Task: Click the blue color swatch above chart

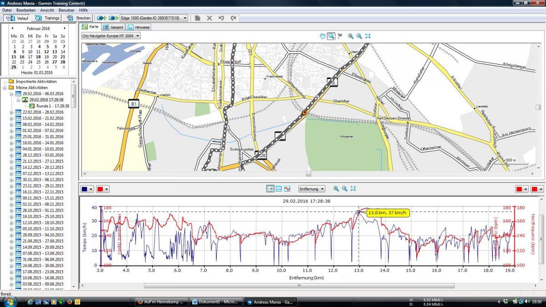Action: point(85,188)
